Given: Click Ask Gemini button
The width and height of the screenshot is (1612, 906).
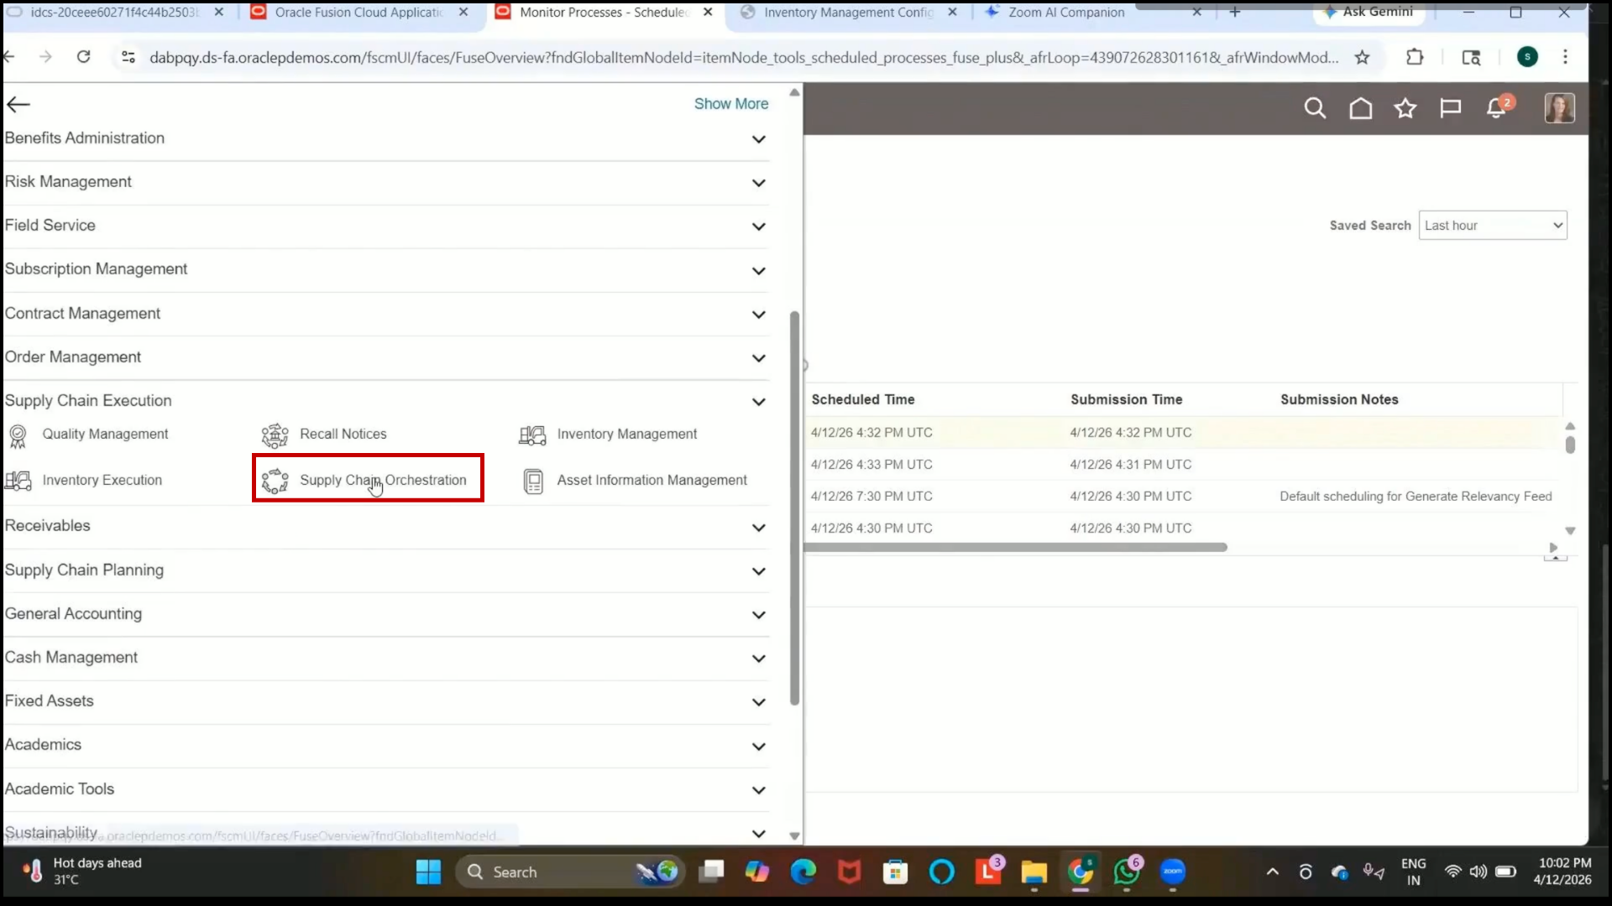Looking at the screenshot, I should coord(1368,12).
